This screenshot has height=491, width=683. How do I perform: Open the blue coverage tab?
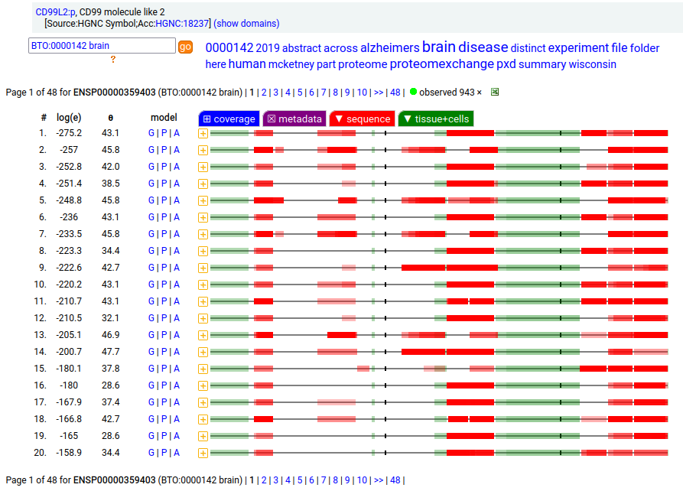coord(229,119)
